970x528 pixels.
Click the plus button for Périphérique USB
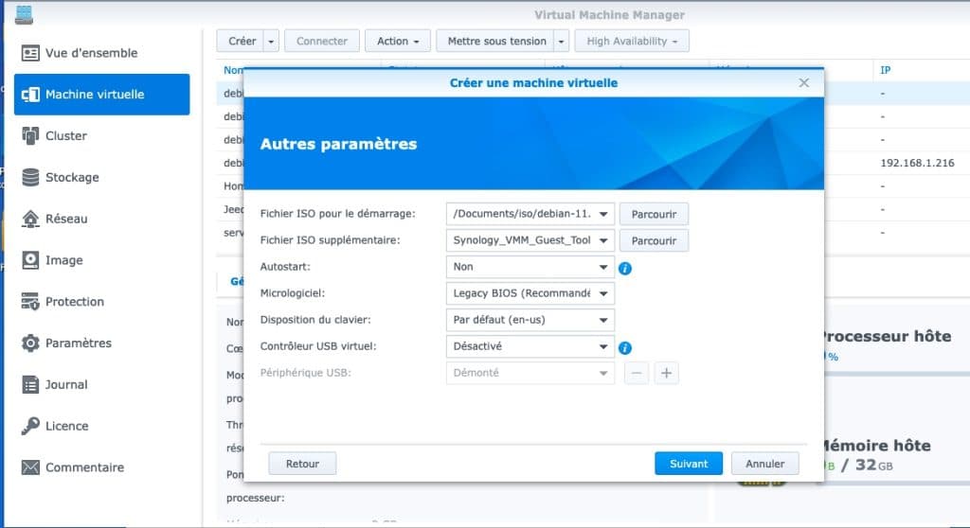(x=666, y=373)
